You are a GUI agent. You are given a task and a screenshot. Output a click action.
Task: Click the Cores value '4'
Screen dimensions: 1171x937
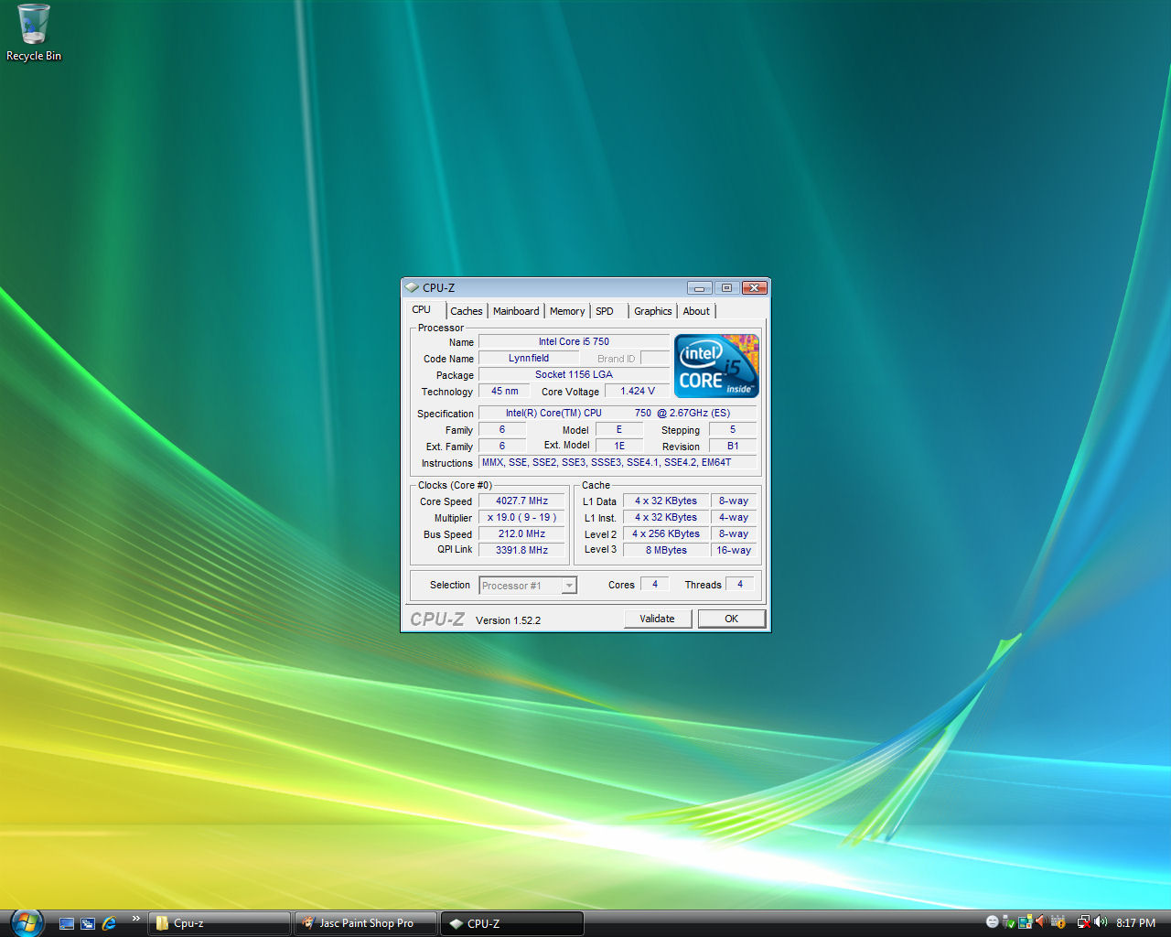point(655,584)
